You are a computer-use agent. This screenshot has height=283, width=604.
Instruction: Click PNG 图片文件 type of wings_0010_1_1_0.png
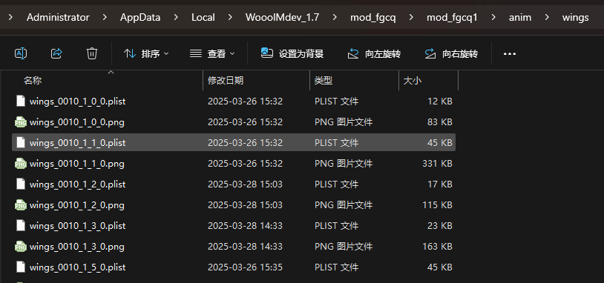[344, 164]
